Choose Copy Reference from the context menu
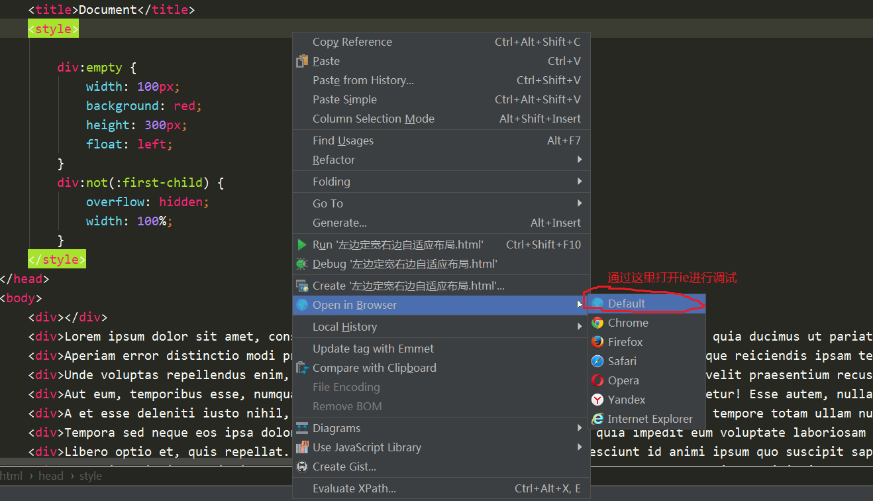This screenshot has height=501, width=873. (x=441, y=42)
